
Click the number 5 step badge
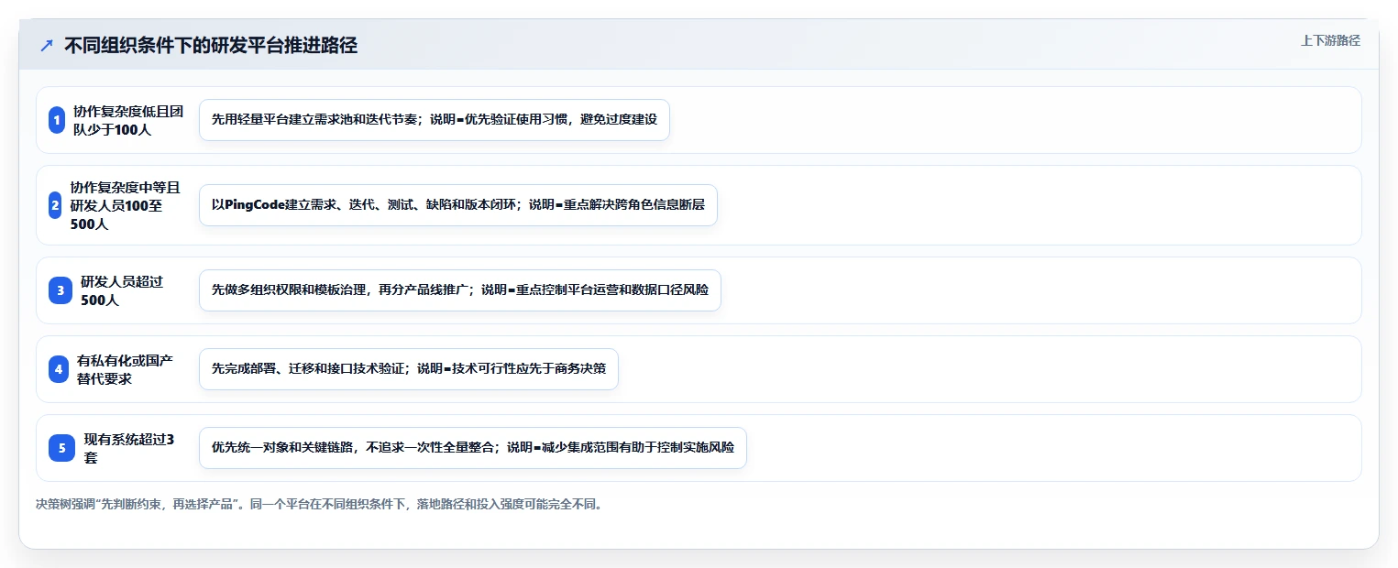(x=61, y=448)
